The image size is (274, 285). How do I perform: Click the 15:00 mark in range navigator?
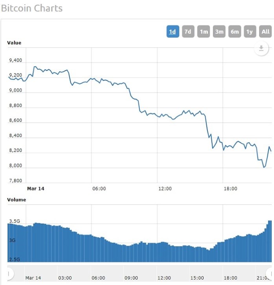pyautogui.click(x=197, y=278)
